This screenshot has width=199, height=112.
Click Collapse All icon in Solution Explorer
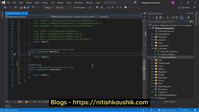pos(173,17)
